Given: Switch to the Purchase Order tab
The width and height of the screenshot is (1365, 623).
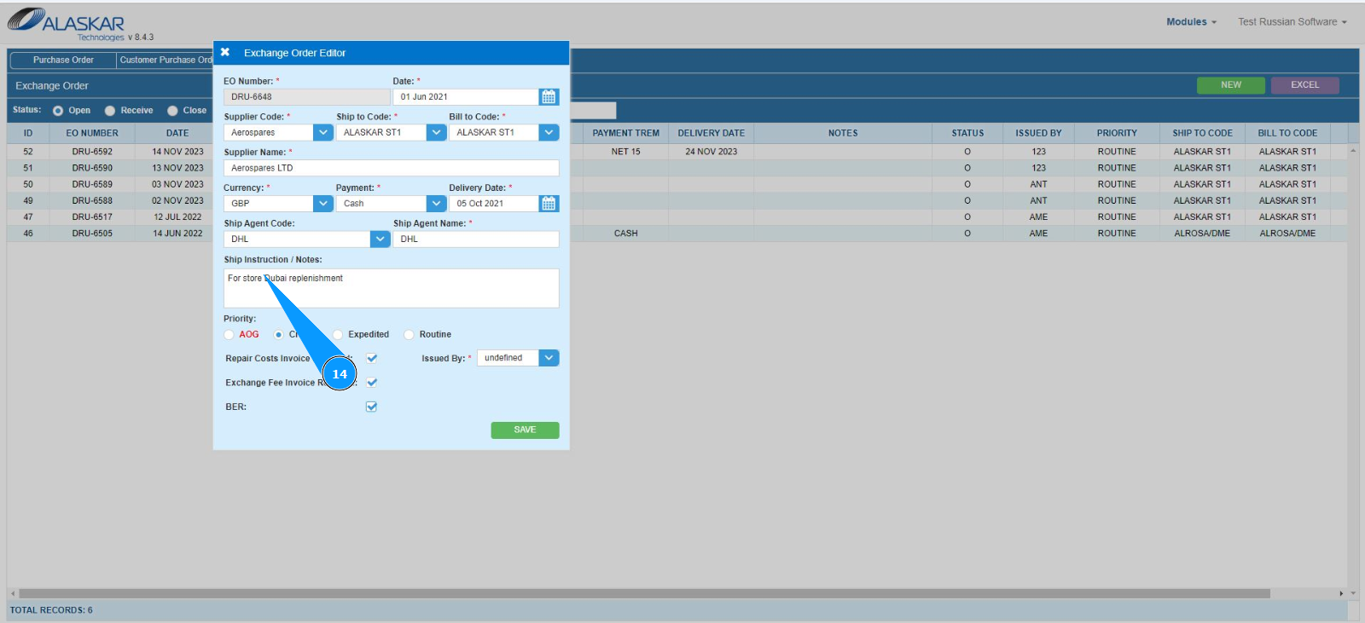Looking at the screenshot, I should tap(63, 61).
